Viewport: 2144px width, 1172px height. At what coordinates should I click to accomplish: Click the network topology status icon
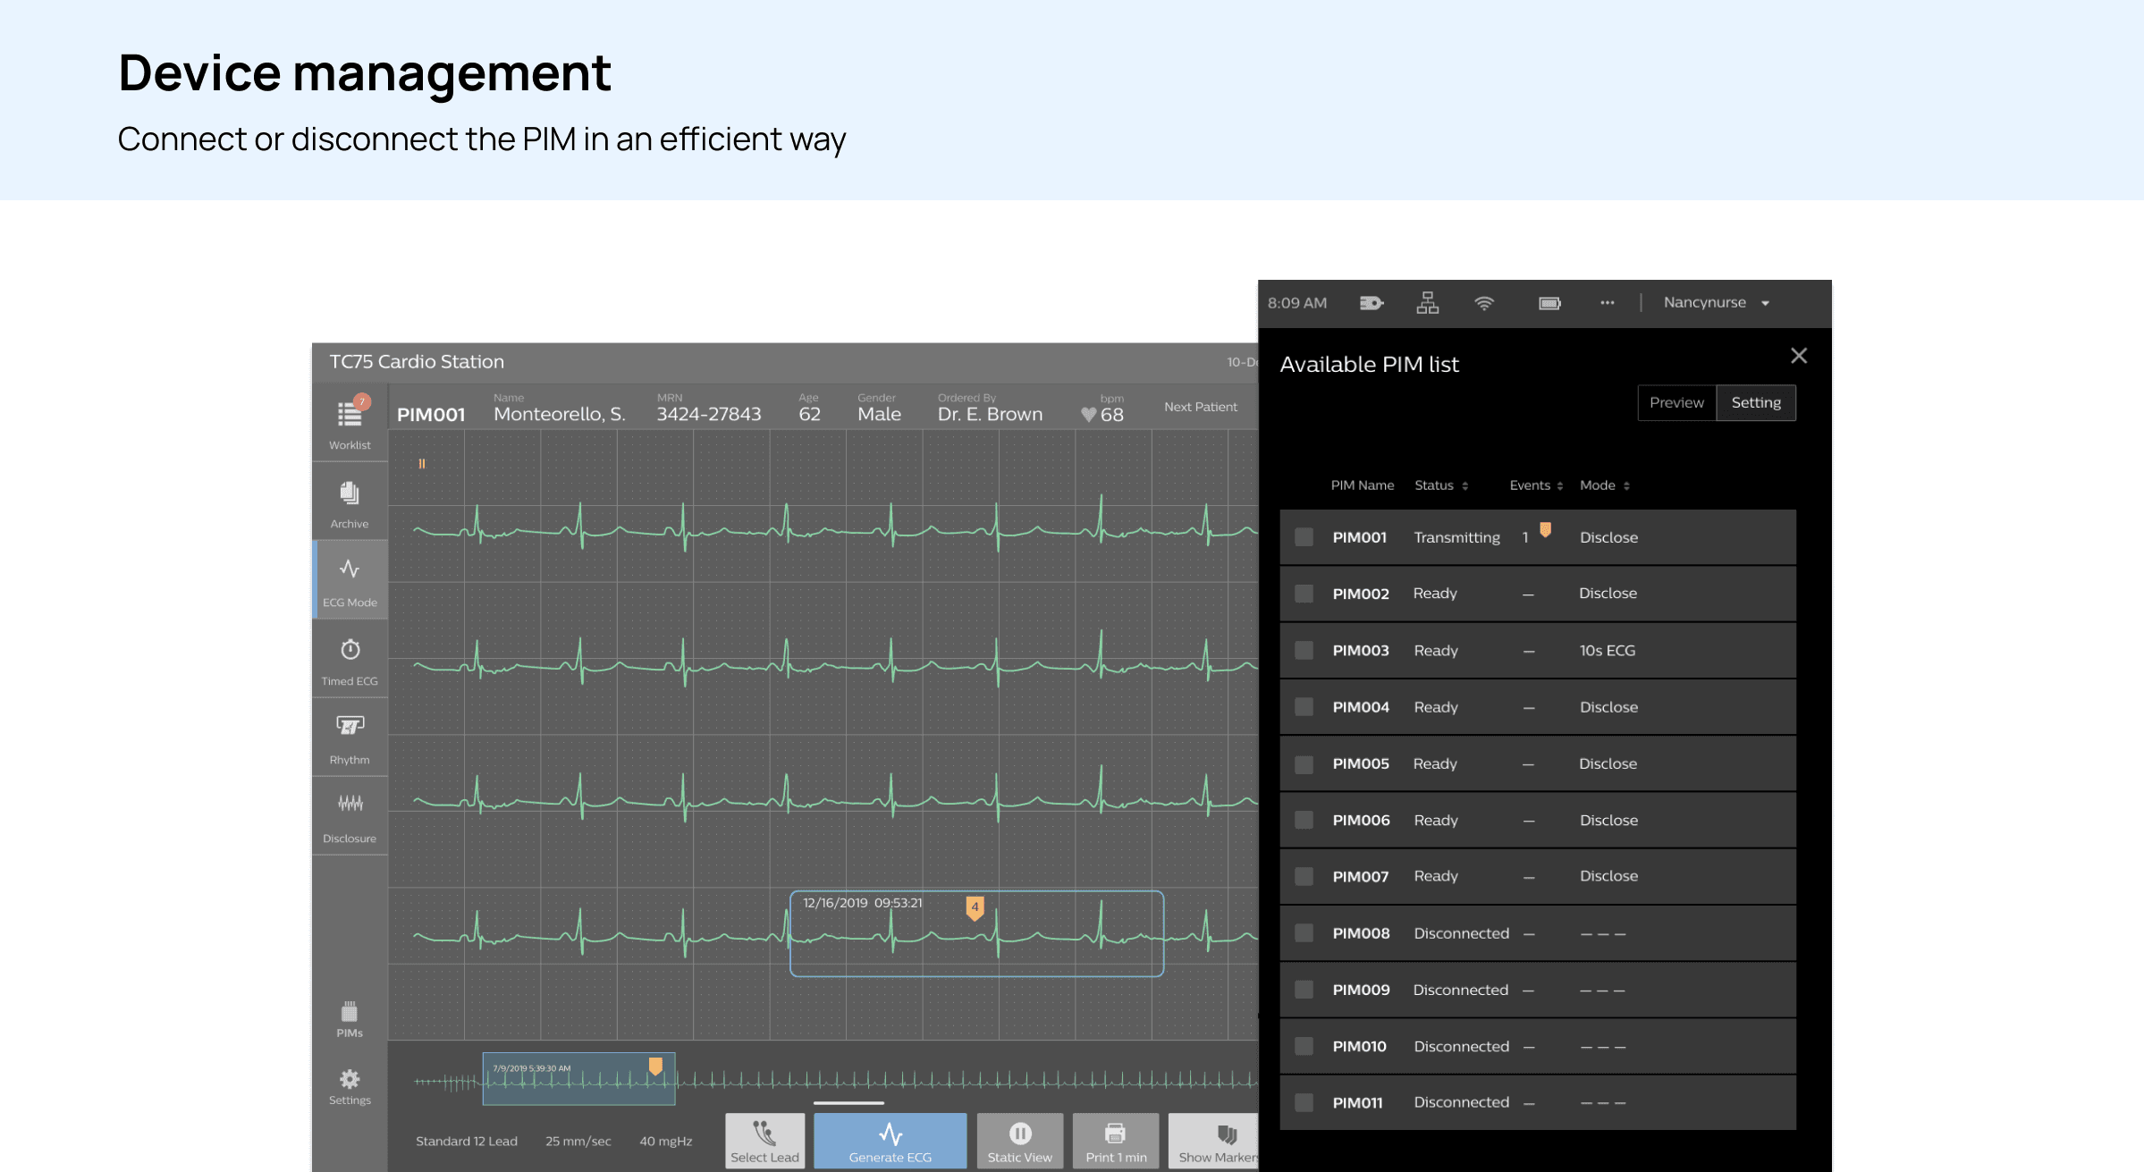pos(1427,303)
